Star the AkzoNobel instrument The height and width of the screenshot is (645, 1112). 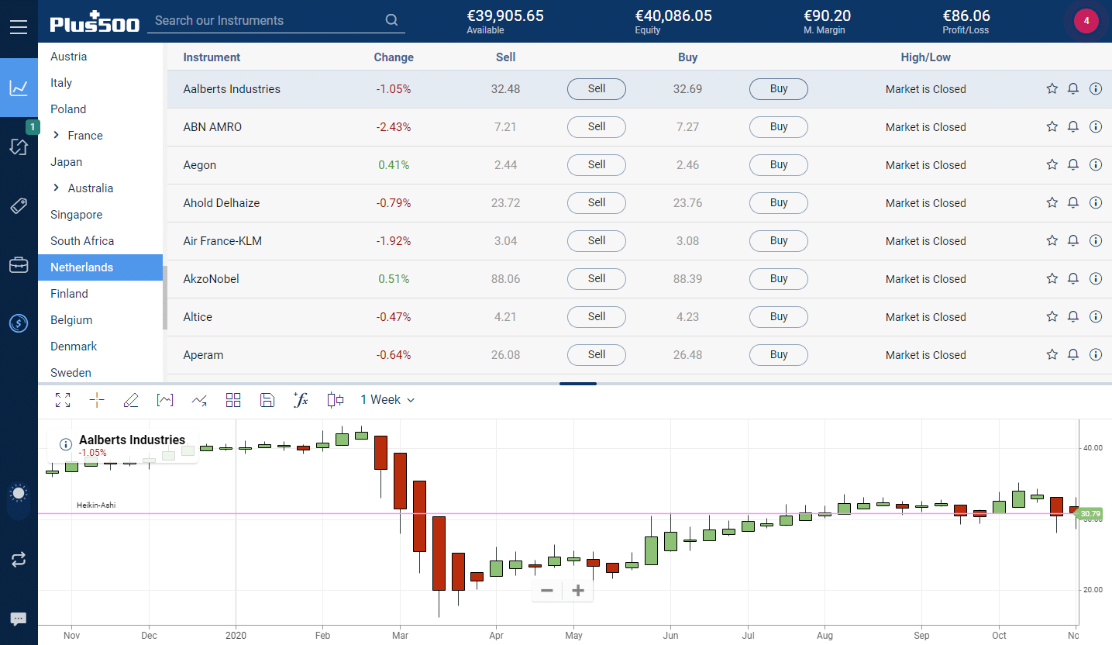coord(1052,278)
